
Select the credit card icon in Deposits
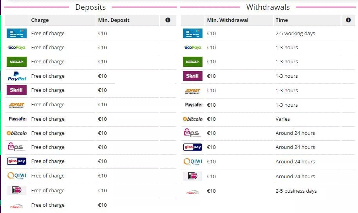coord(16,33)
